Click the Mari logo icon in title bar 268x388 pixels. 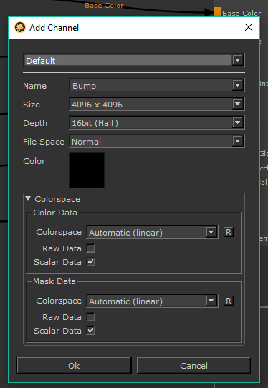pyautogui.click(x=20, y=27)
